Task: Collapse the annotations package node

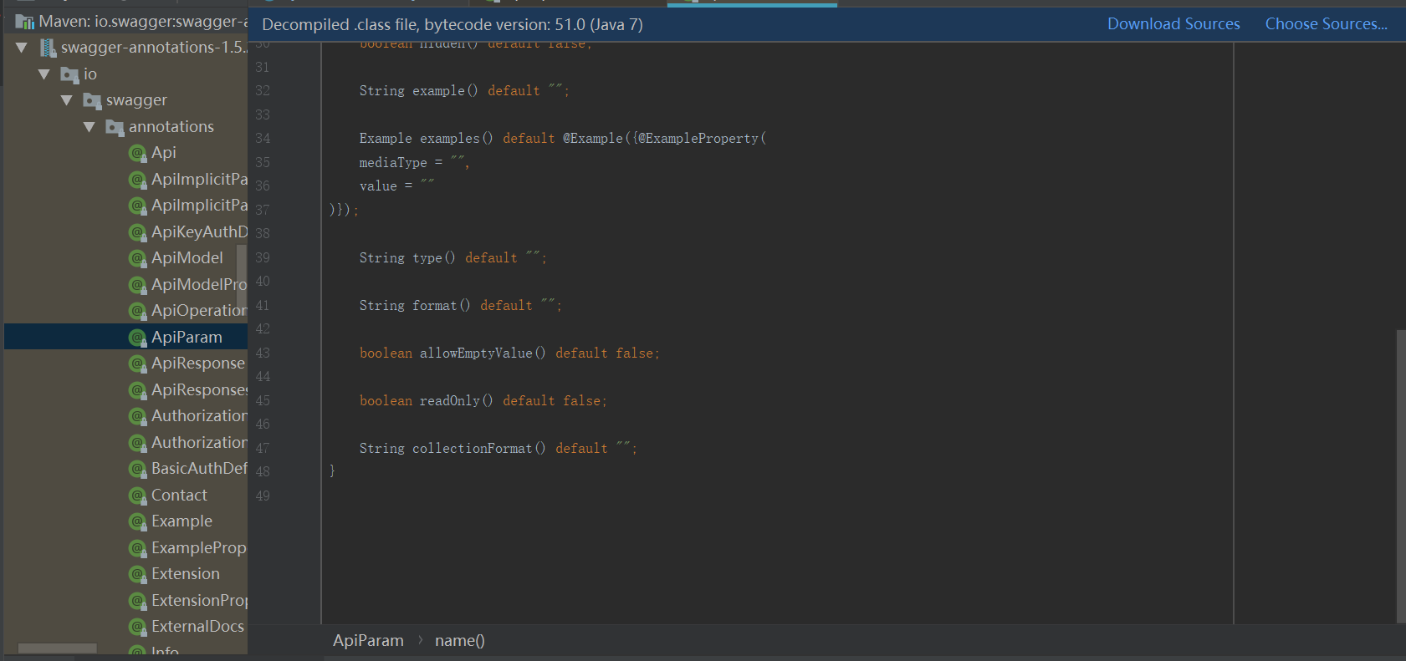Action: click(89, 127)
